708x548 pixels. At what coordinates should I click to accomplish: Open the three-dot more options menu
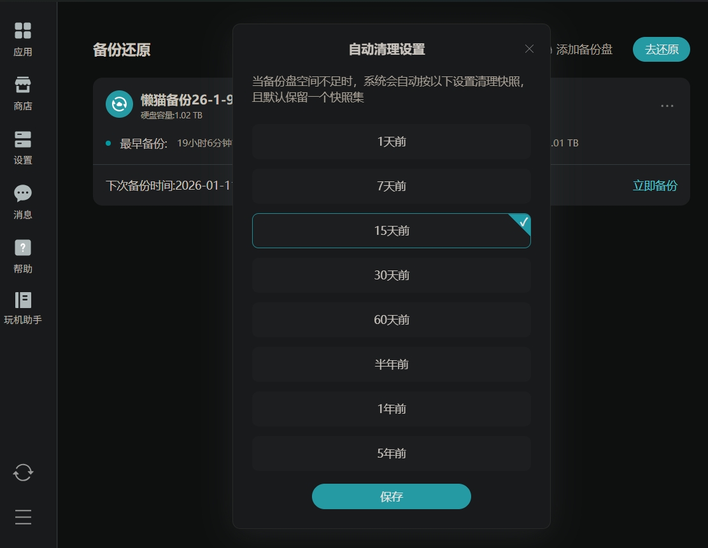pos(667,106)
